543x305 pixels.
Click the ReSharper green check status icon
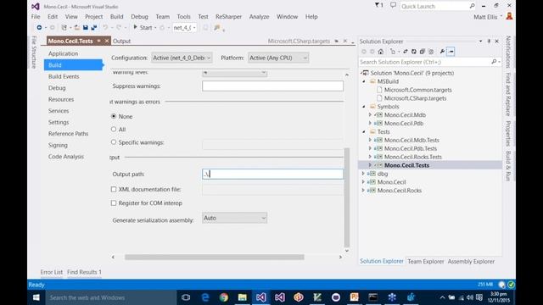pyautogui.click(x=511, y=285)
